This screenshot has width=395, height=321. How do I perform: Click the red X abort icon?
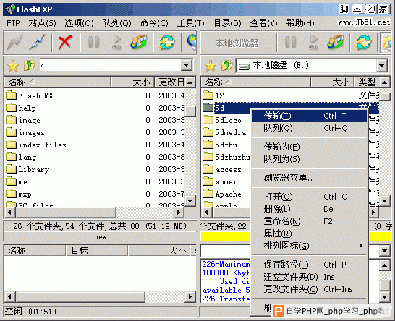65,42
